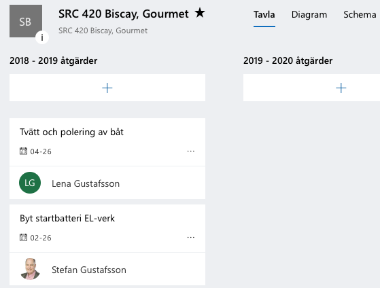The height and width of the screenshot is (288, 380).
Task: Click assignee name Stefan Gustafsson
Action: click(x=89, y=270)
